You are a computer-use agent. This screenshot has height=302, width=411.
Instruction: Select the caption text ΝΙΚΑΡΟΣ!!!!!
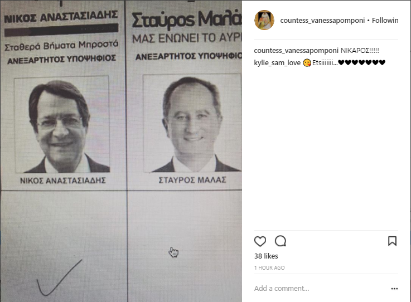coord(360,51)
